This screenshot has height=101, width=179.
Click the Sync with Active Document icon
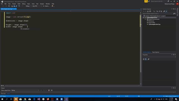pyautogui.click(x=157, y=11)
